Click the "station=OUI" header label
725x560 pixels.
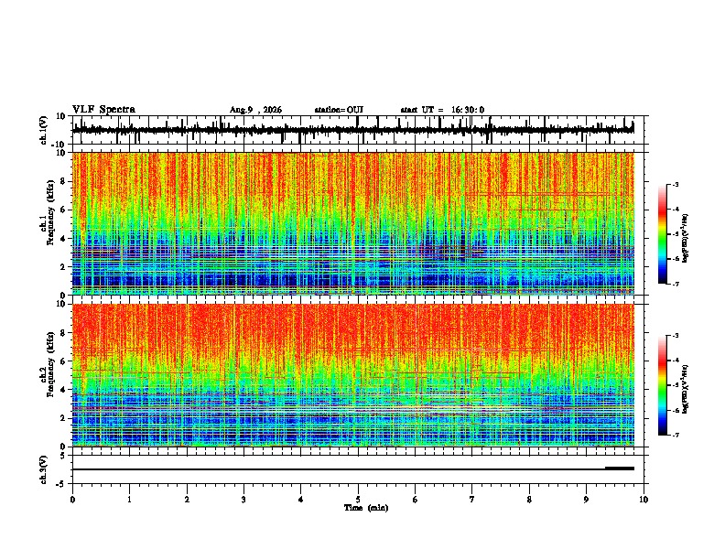point(339,110)
